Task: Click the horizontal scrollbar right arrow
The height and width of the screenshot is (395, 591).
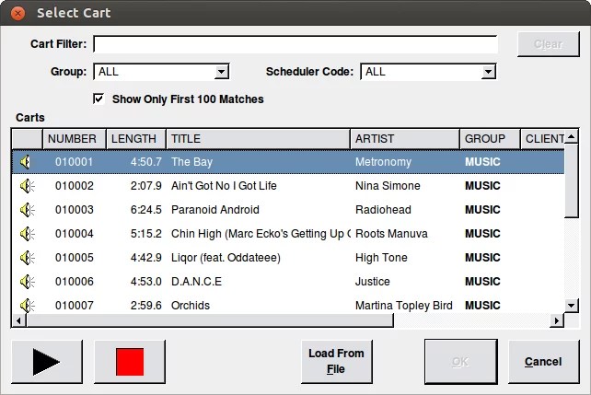Action: point(555,320)
